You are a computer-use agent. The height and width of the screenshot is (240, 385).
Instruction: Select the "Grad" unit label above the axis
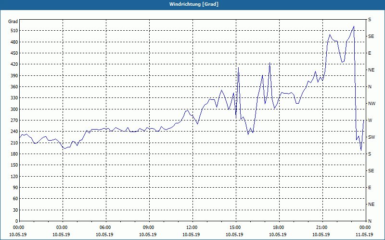pos(13,22)
